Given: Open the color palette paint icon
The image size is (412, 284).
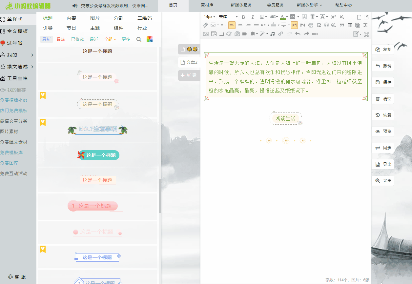Looking at the screenshot, I should pyautogui.click(x=229, y=34).
